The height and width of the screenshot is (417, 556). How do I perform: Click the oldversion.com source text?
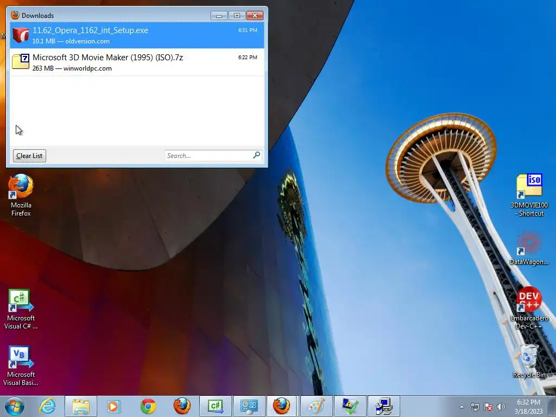coord(87,41)
